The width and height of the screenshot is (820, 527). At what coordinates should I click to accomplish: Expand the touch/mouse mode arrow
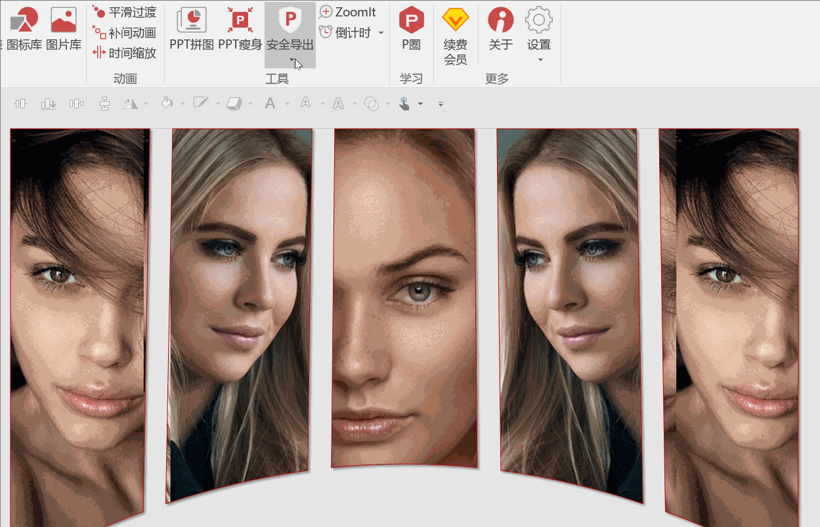pos(420,104)
